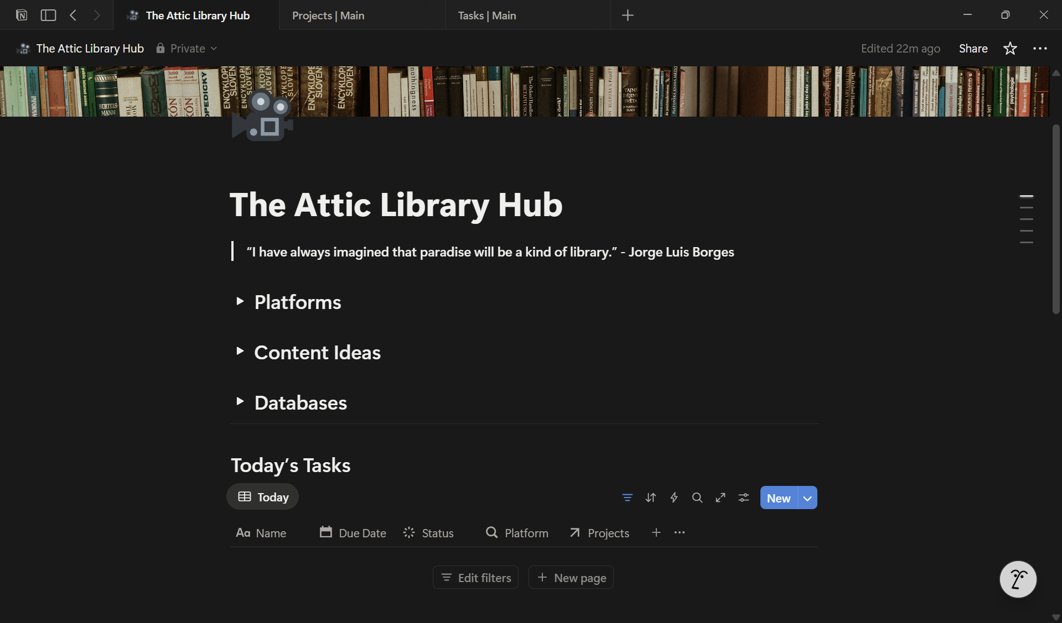The width and height of the screenshot is (1062, 623).
Task: Open a new tab with plus icon
Action: click(x=628, y=15)
